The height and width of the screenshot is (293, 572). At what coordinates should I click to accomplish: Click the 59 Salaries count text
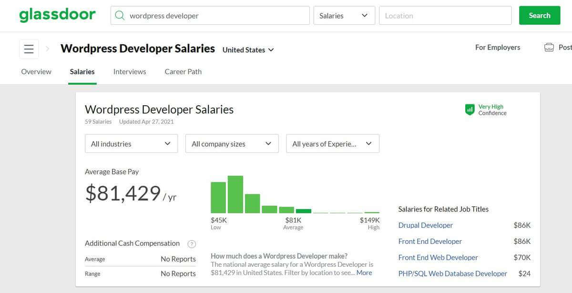pos(98,121)
